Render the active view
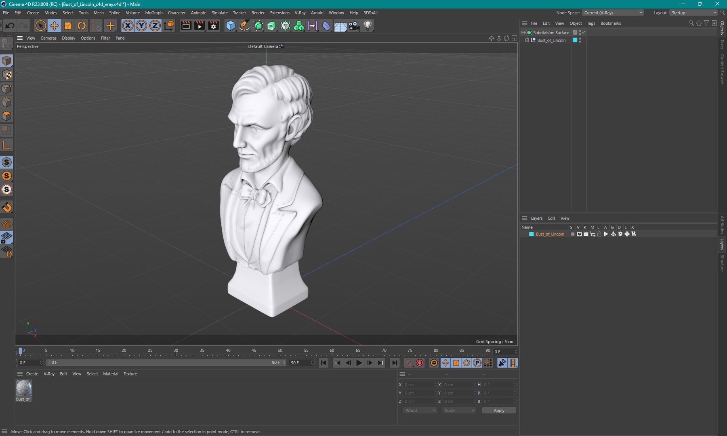 click(186, 26)
